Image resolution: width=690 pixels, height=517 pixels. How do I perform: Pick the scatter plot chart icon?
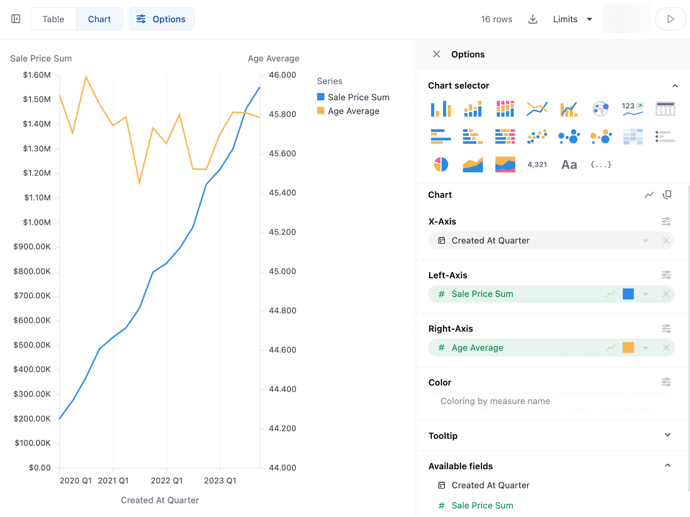pyautogui.click(x=537, y=137)
